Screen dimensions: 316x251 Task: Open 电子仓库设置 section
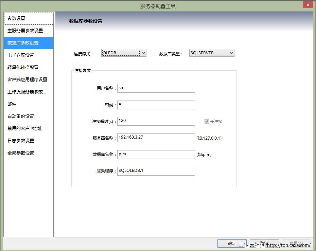29,55
